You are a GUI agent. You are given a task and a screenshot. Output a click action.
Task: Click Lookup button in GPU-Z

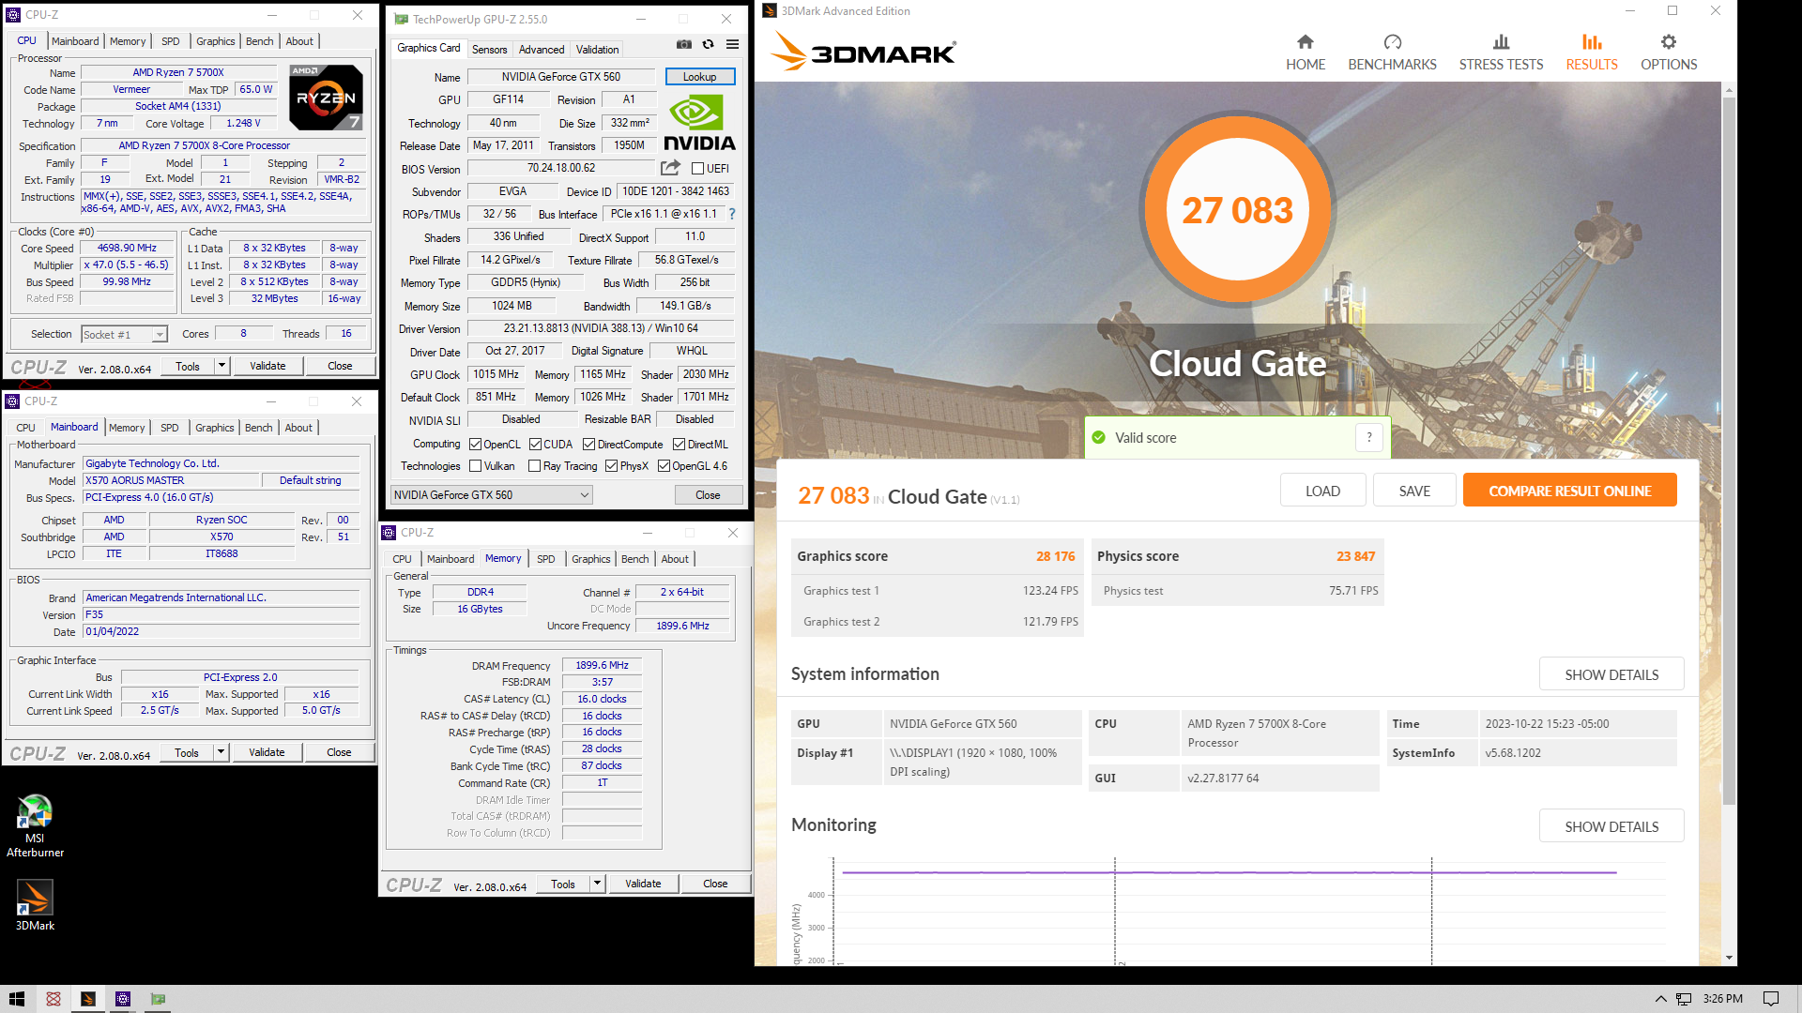pos(699,77)
